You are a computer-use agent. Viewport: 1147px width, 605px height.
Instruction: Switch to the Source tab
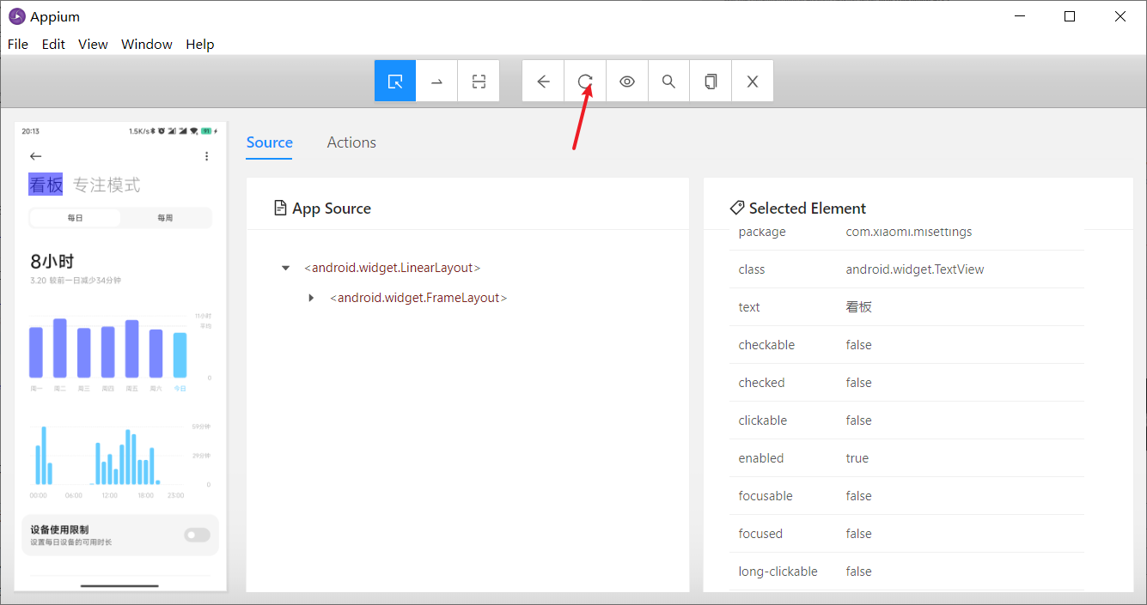pyautogui.click(x=270, y=142)
